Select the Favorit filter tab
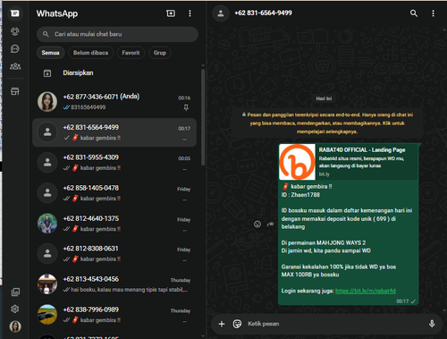Screen dimensions: 447x339 [131, 53]
